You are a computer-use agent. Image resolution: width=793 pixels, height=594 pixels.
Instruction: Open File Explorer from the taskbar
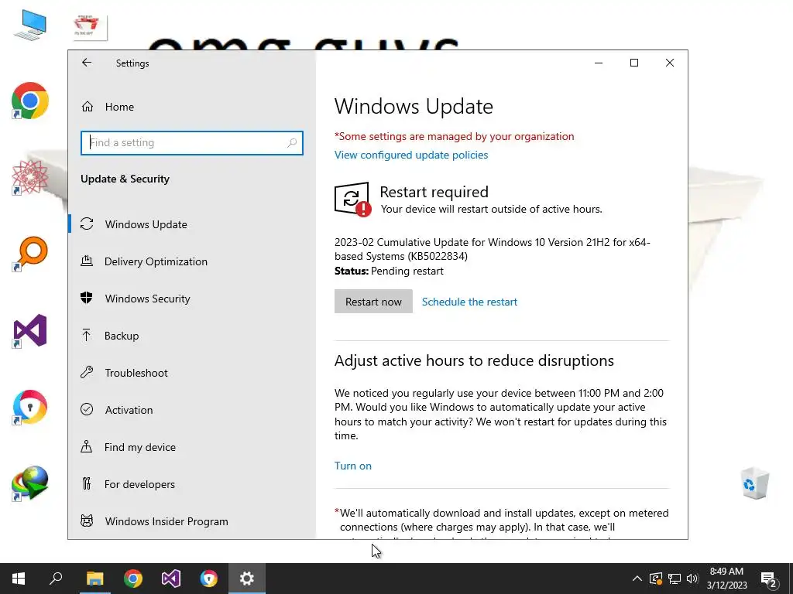[94, 579]
